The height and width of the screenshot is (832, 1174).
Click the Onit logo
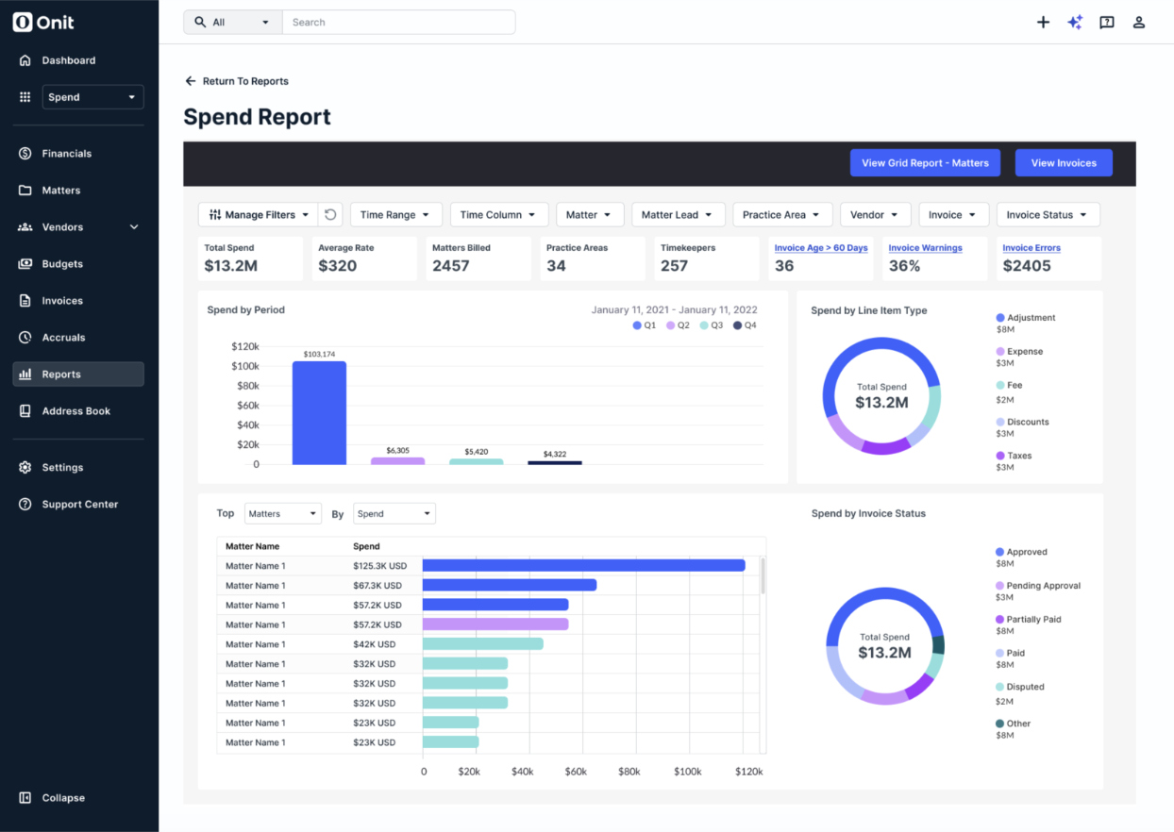point(43,23)
